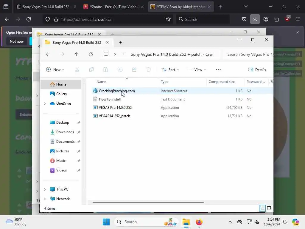
Task: Open File Explorer from taskbar
Action: [186, 222]
